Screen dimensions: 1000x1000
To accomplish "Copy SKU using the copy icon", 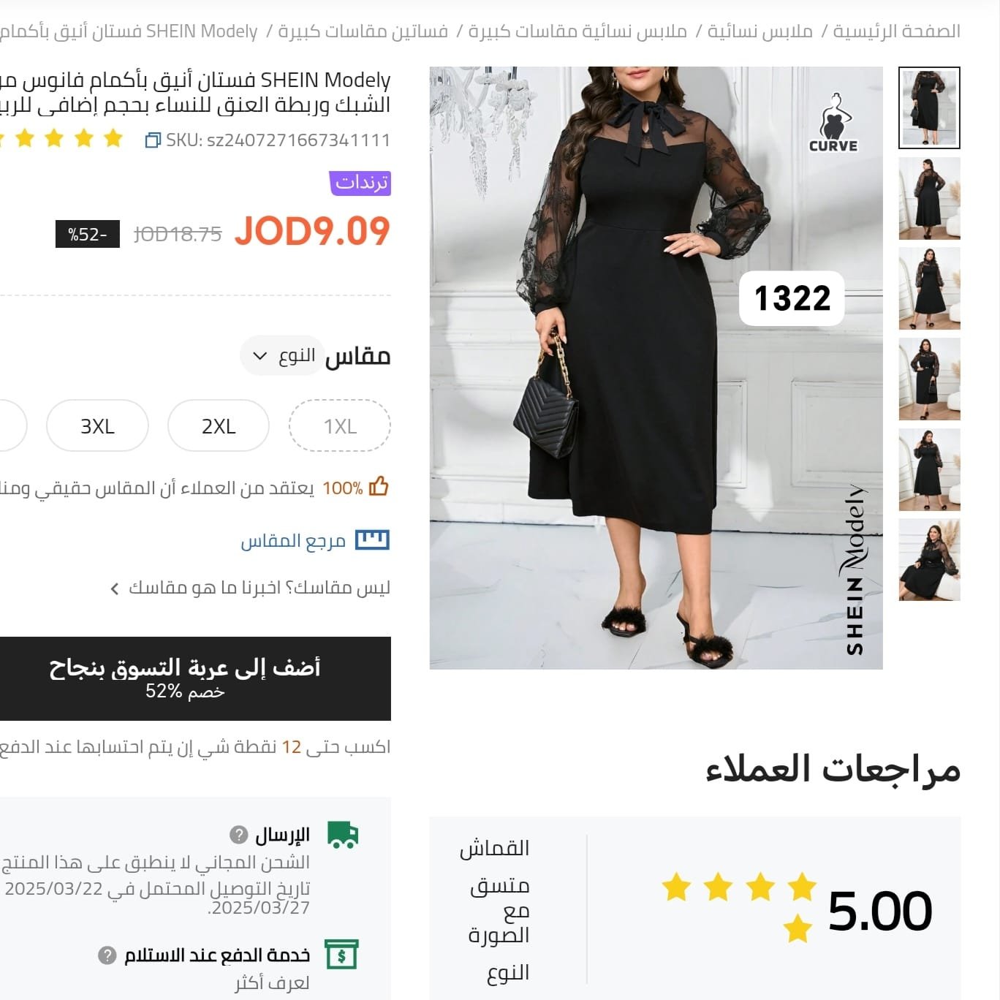I will click(153, 140).
